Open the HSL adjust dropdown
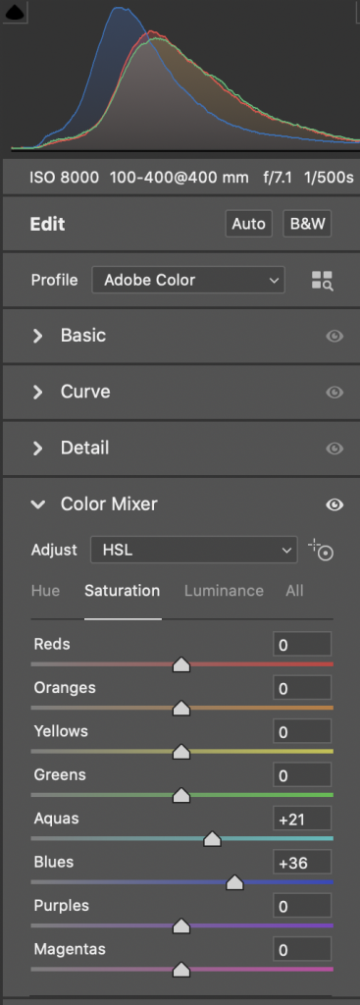 pyautogui.click(x=194, y=550)
